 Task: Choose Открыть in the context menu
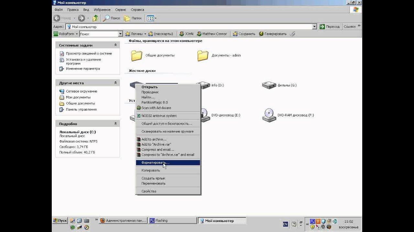[x=168, y=87]
